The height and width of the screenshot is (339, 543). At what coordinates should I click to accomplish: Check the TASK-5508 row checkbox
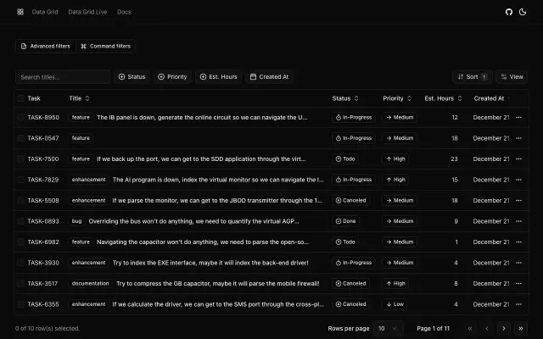[20, 201]
